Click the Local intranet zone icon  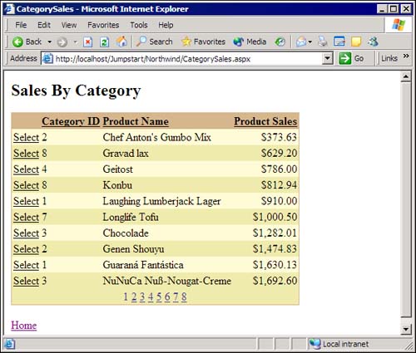tap(314, 344)
